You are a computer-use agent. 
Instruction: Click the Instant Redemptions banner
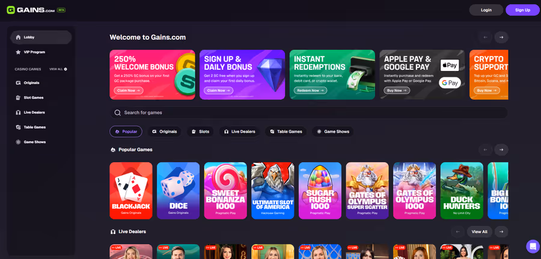tap(332, 75)
